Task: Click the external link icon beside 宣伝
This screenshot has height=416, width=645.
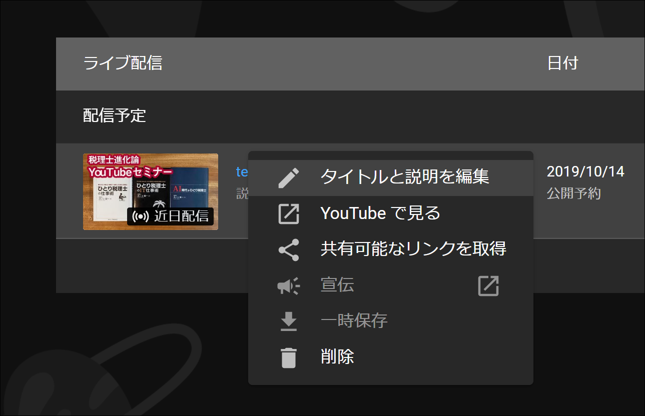Action: (488, 286)
